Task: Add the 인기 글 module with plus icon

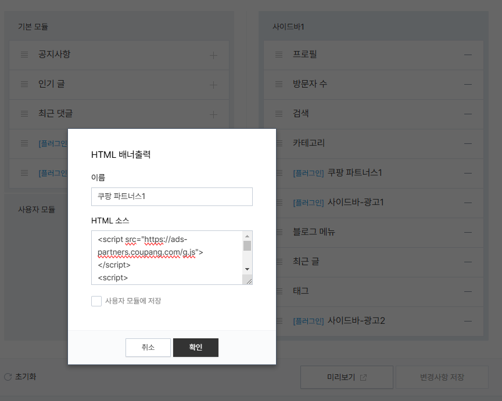Action: [x=213, y=85]
